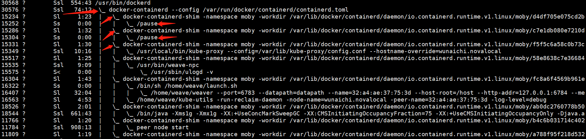This screenshot has height=139, width=586.
Task: Click the first /pause process entry
Action: (x=147, y=24)
